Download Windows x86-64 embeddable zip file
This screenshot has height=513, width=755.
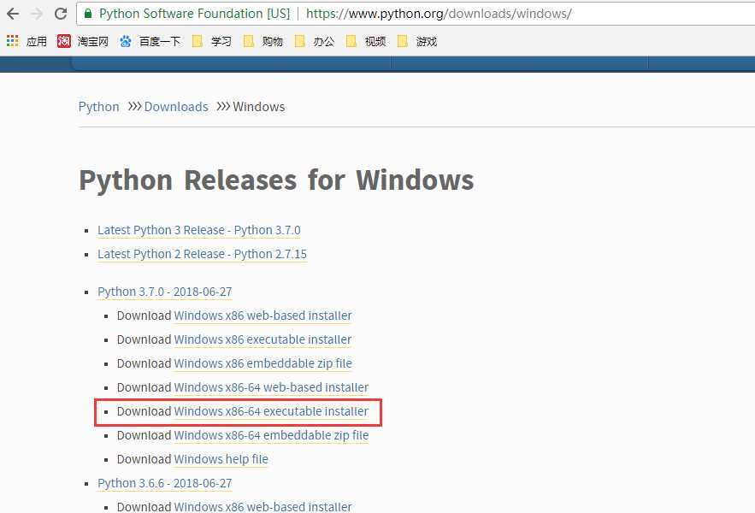pos(271,435)
